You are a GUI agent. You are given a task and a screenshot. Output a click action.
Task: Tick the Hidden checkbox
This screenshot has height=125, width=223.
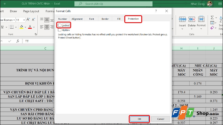(60, 30)
